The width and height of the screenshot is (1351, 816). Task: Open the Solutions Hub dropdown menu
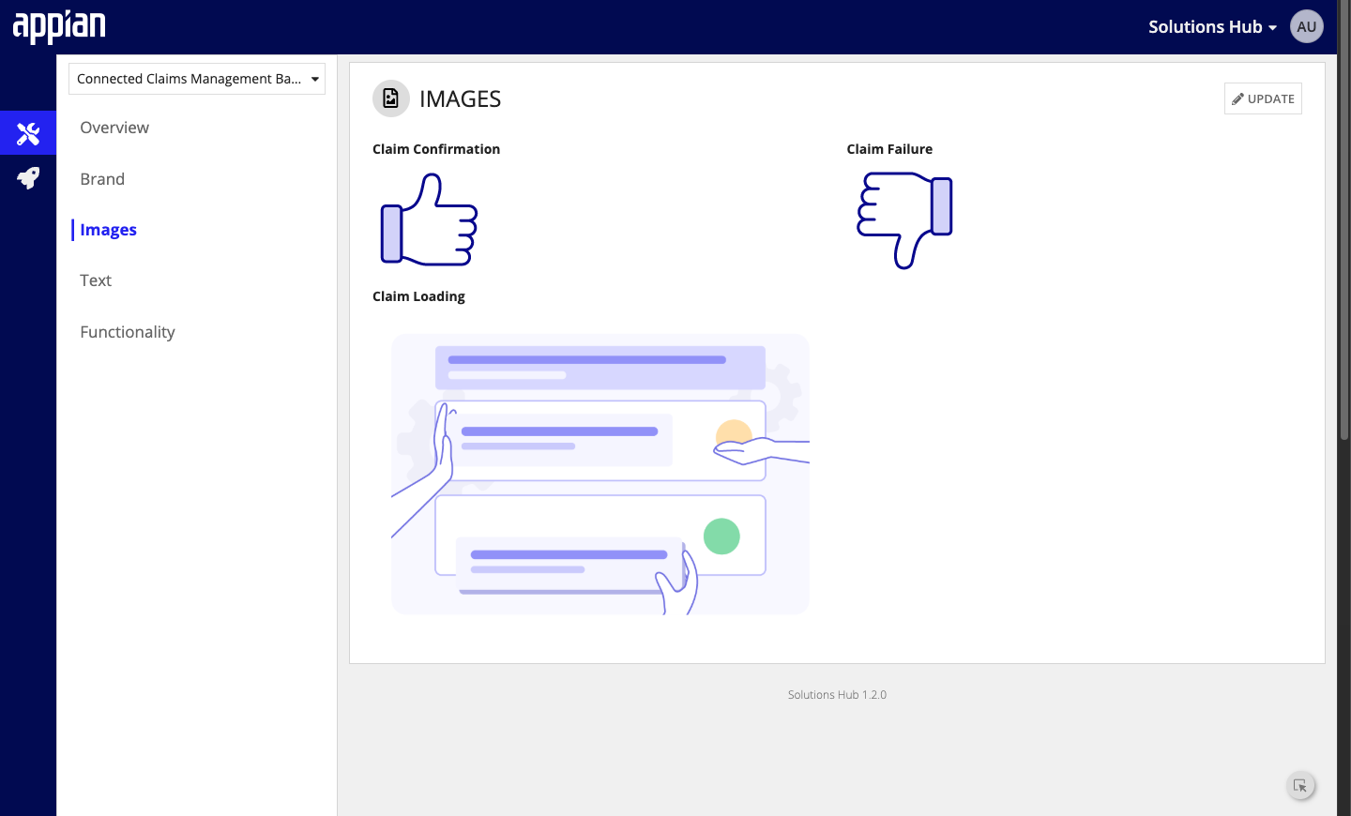point(1212,27)
